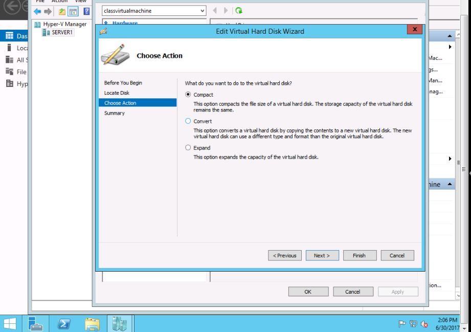Select SERVER1 in the Hyper-V tree
The image size is (471, 332).
point(62,32)
